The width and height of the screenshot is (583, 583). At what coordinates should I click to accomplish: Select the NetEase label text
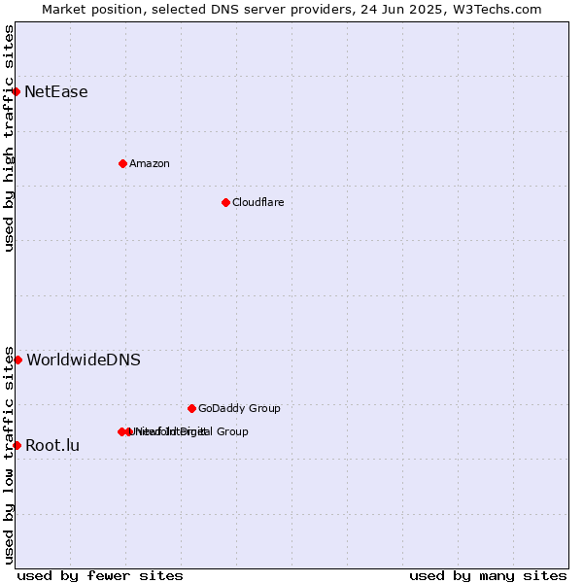point(56,92)
